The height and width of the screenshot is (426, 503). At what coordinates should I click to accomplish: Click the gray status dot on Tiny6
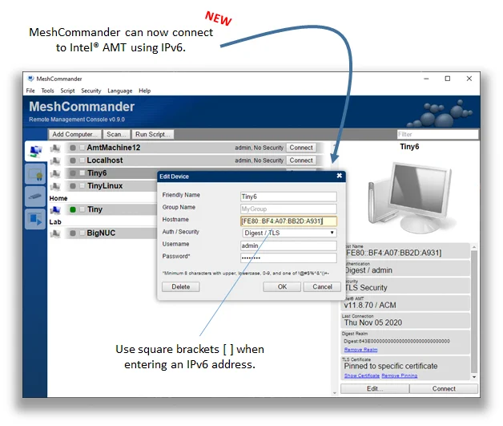(x=73, y=173)
